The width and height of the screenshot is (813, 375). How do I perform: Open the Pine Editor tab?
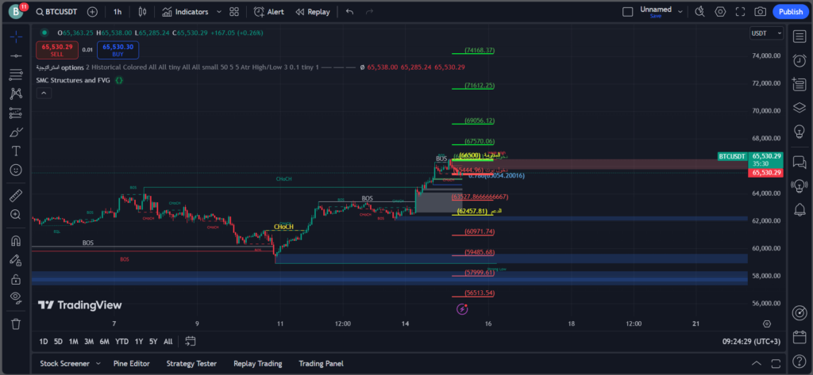132,364
